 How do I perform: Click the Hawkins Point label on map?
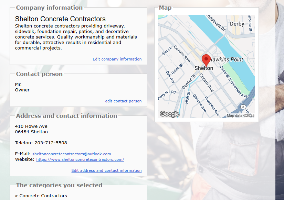pyautogui.click(x=227, y=59)
